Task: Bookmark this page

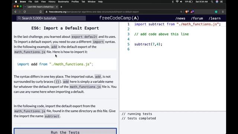Action: coord(41,12)
